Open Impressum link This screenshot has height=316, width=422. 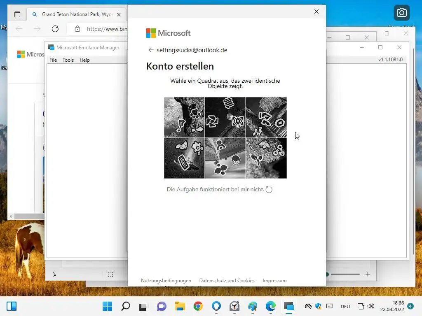tap(274, 281)
